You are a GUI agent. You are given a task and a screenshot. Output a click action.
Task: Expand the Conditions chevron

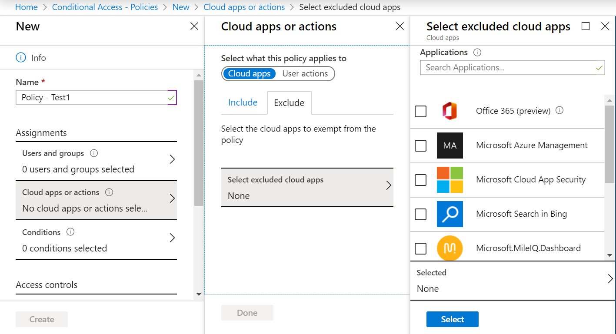click(x=172, y=238)
